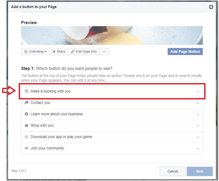Viewport: 219px width, 181px height.
Task: Click the feed icon on the Following button
Action: coord(26,52)
